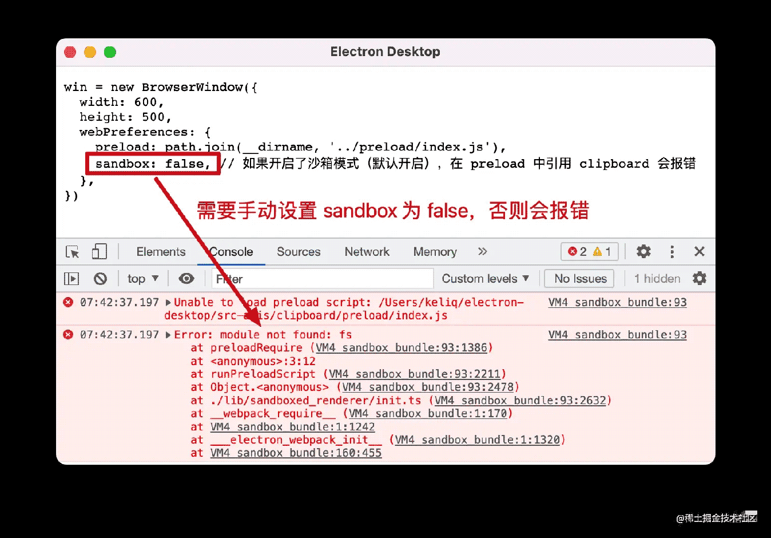
Task: Toggle the live expression eye icon
Action: 186,279
